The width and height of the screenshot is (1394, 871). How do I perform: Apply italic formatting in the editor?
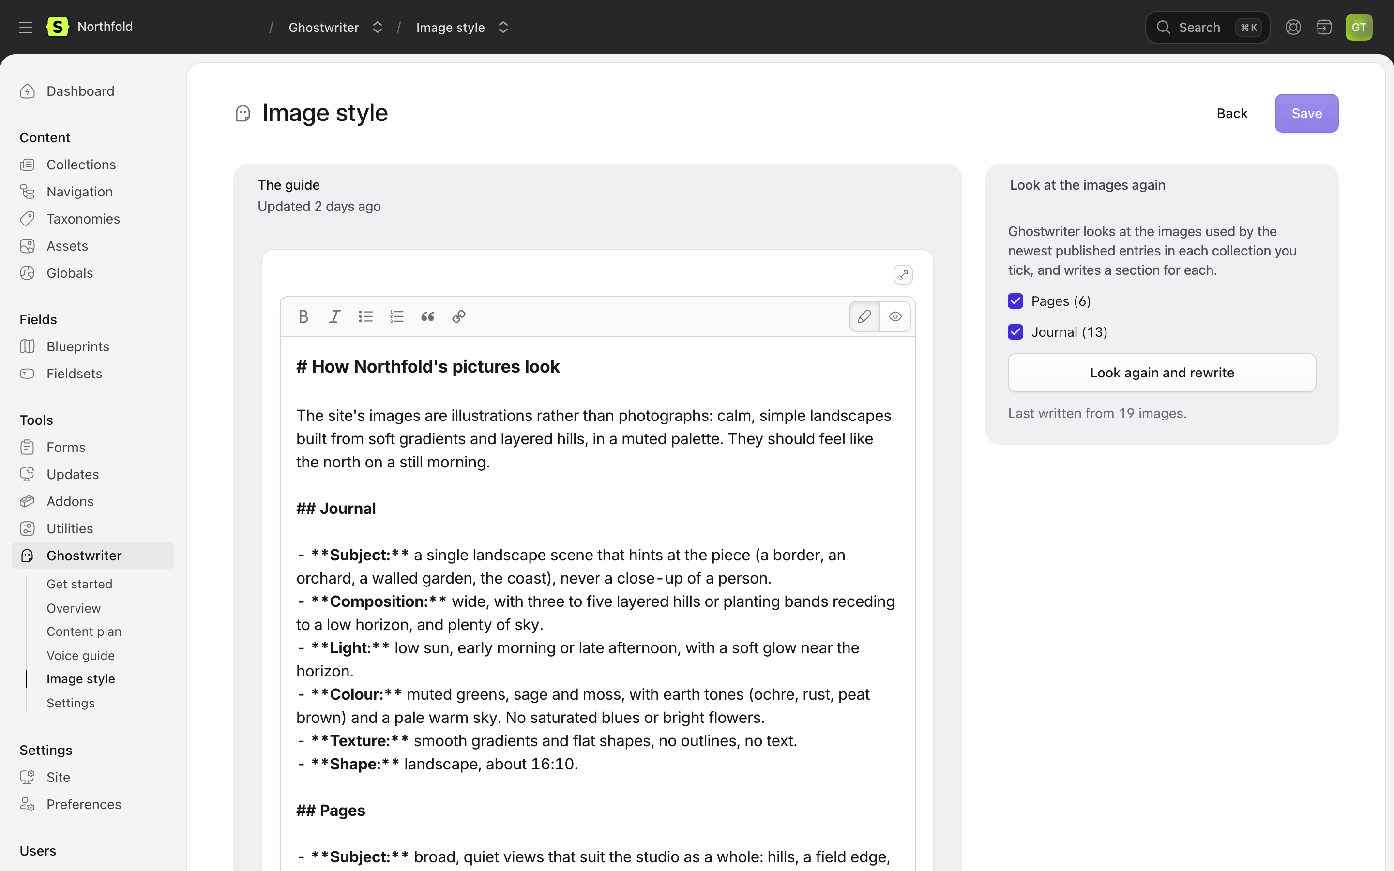click(x=334, y=316)
